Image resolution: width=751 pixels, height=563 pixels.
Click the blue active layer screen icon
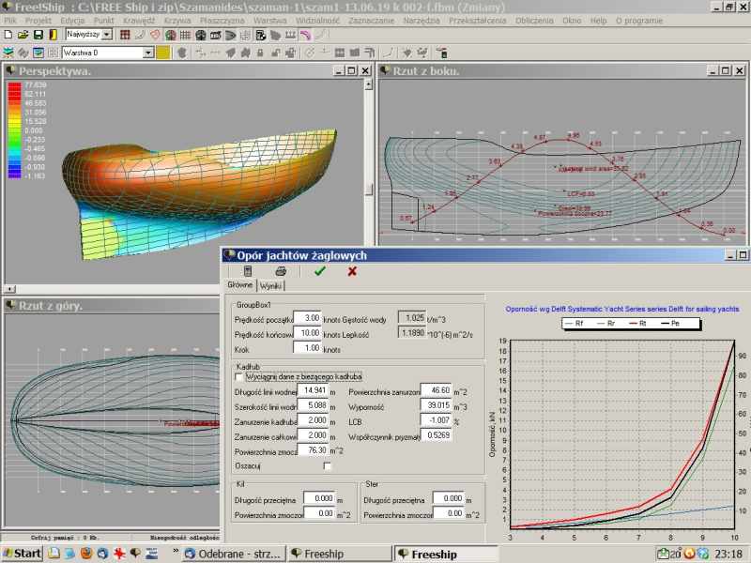point(38,53)
